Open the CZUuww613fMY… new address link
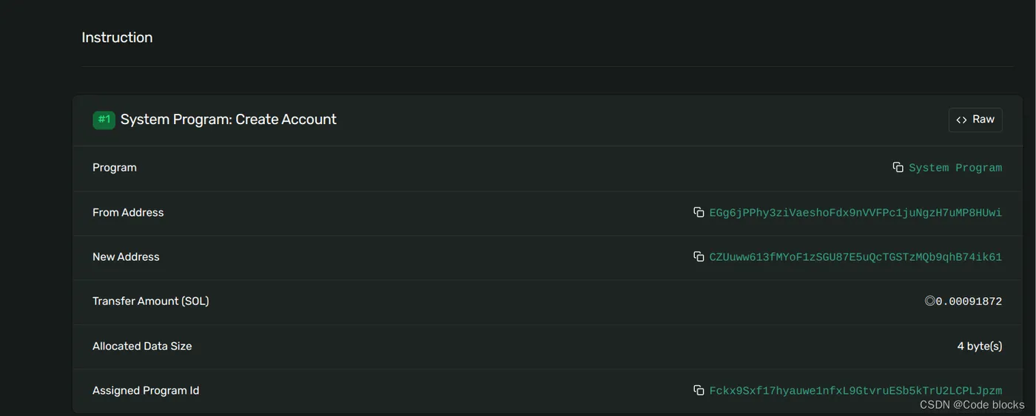Screen dimensions: 1036x416 855,257
